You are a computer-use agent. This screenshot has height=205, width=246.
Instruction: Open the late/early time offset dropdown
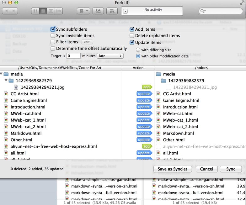110,56
